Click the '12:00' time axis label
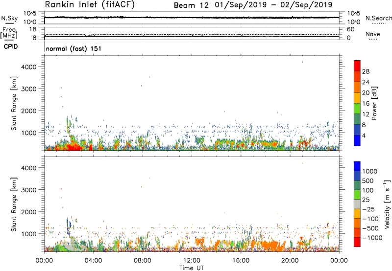The height and width of the screenshot is (271, 392). (192, 261)
